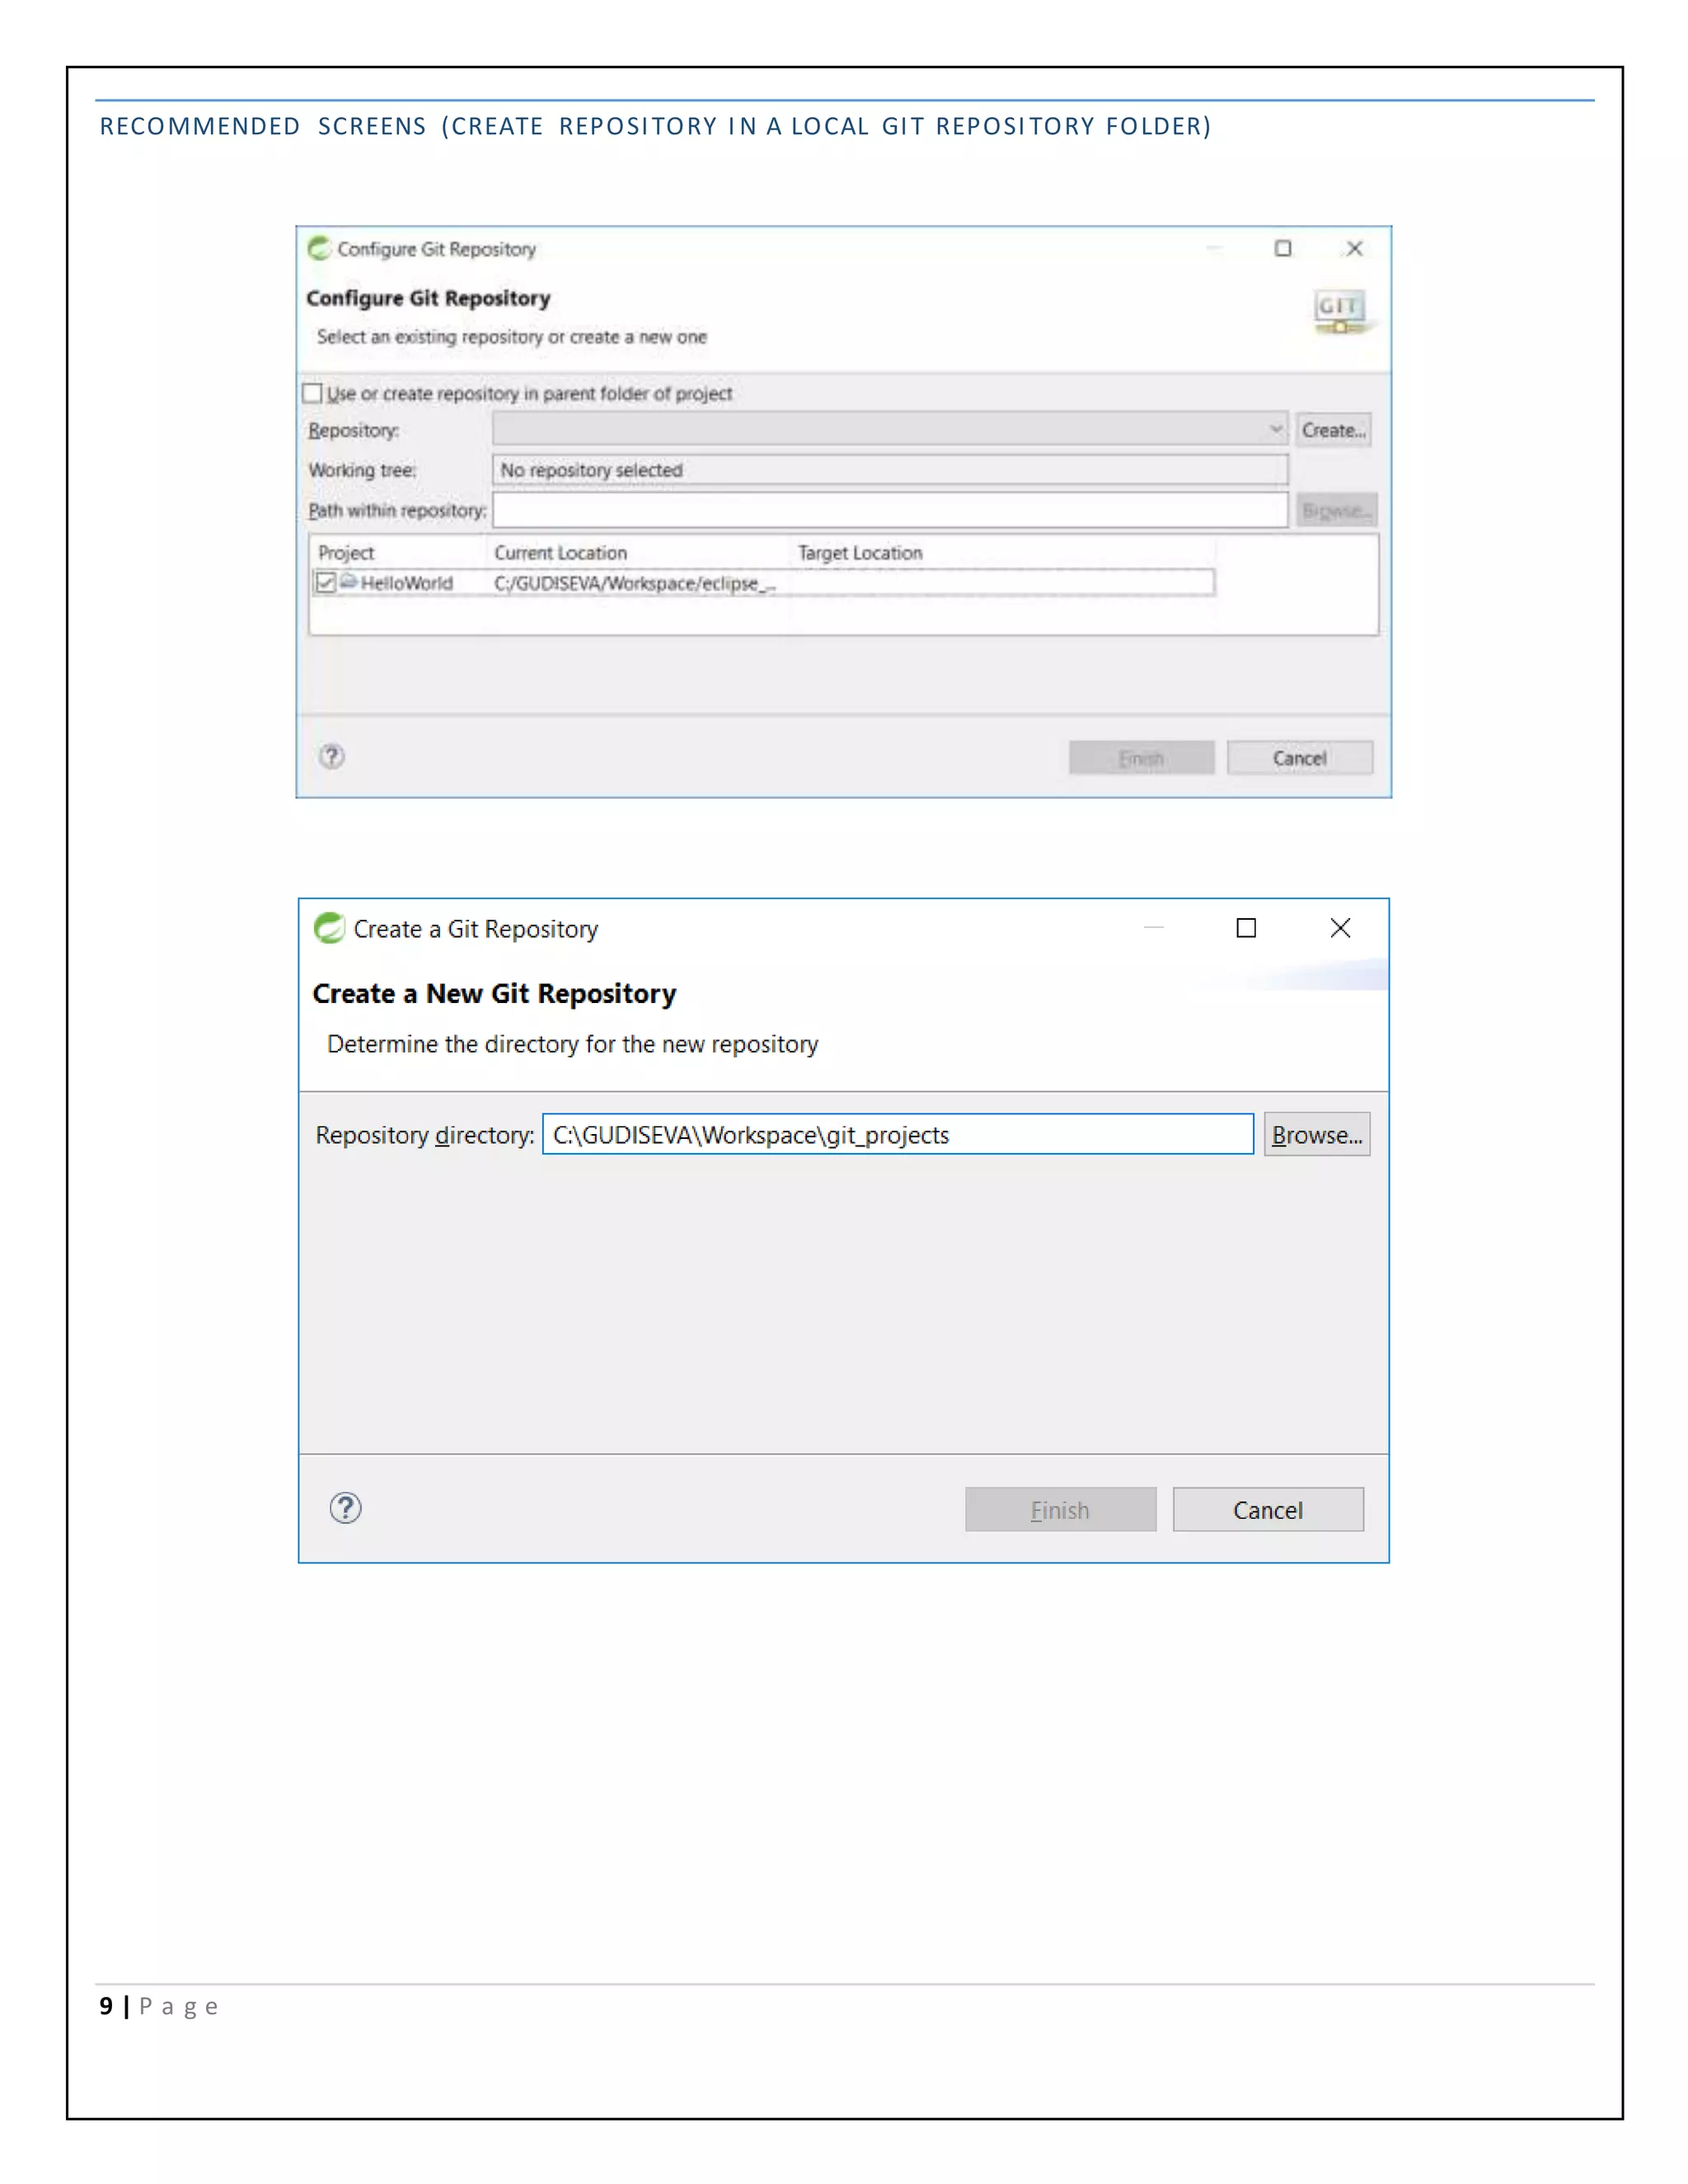1688x2184 pixels.
Task: Maximize the Create a Git Repository window
Action: click(x=1246, y=928)
